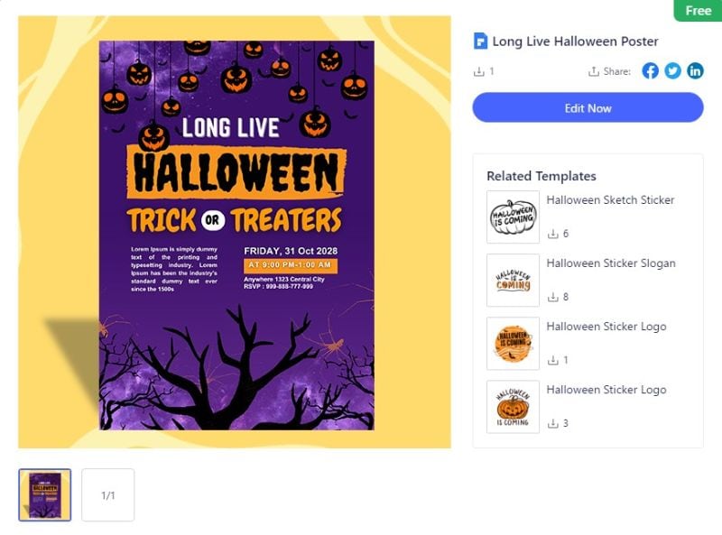Open the orange circle Halloween Sticker Logo thumbnail
Image resolution: width=722 pixels, height=535 pixels.
coord(513,343)
